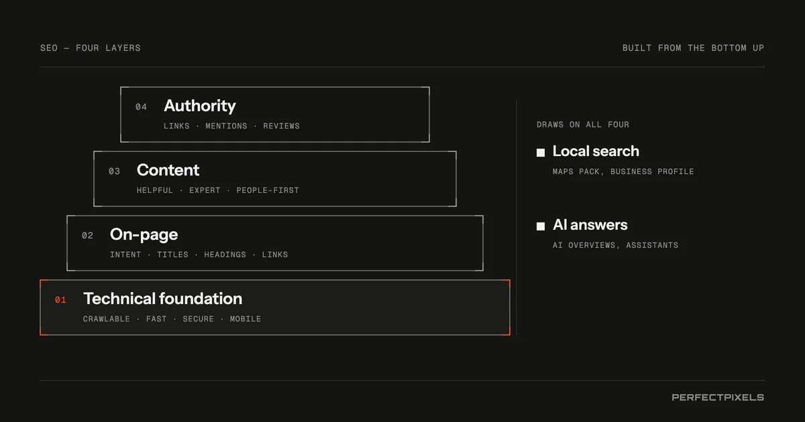Click the "MAPS PACK, BUSINESS PROFILE" caption
Screen dimensions: 805x422
tap(623, 171)
